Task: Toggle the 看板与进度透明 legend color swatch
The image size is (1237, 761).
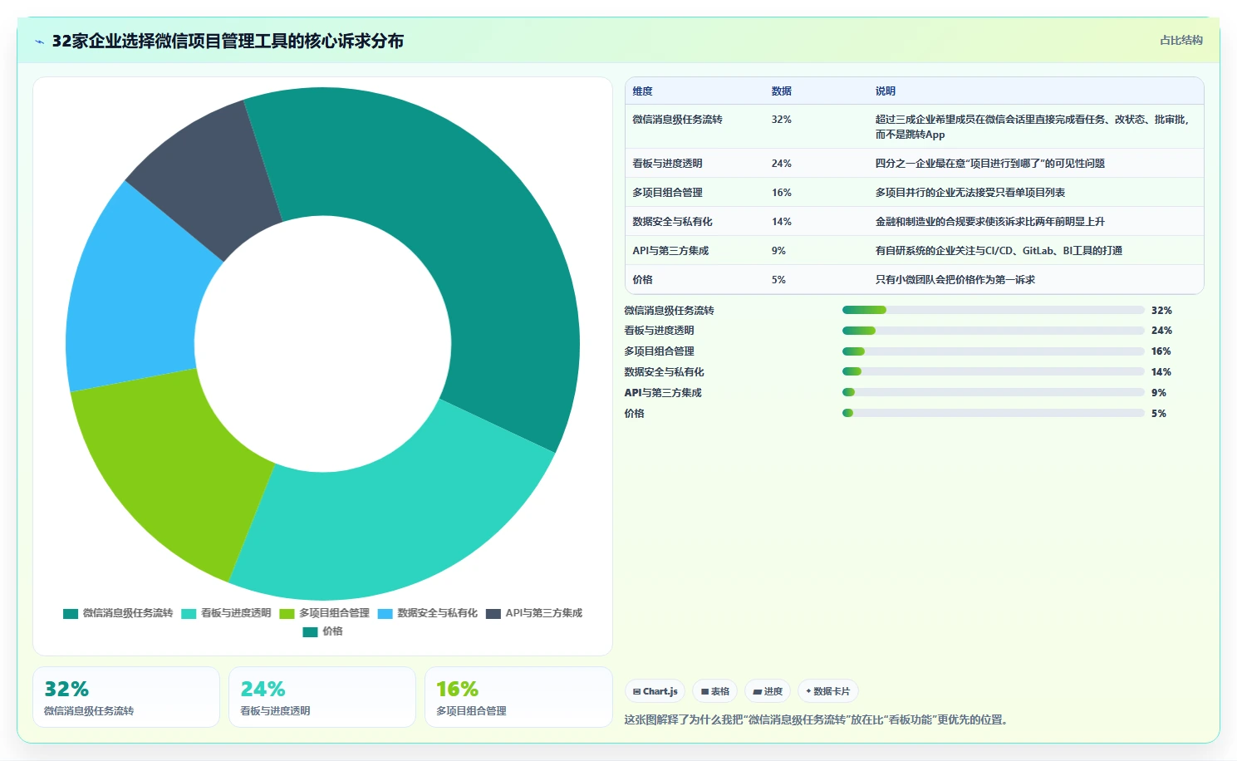Action: pos(189,613)
